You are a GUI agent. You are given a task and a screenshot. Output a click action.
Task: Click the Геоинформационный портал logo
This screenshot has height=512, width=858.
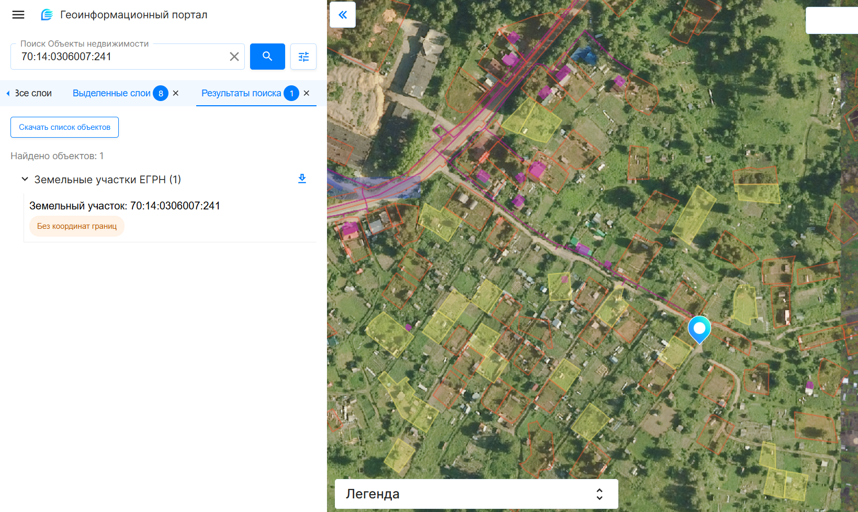(x=47, y=15)
